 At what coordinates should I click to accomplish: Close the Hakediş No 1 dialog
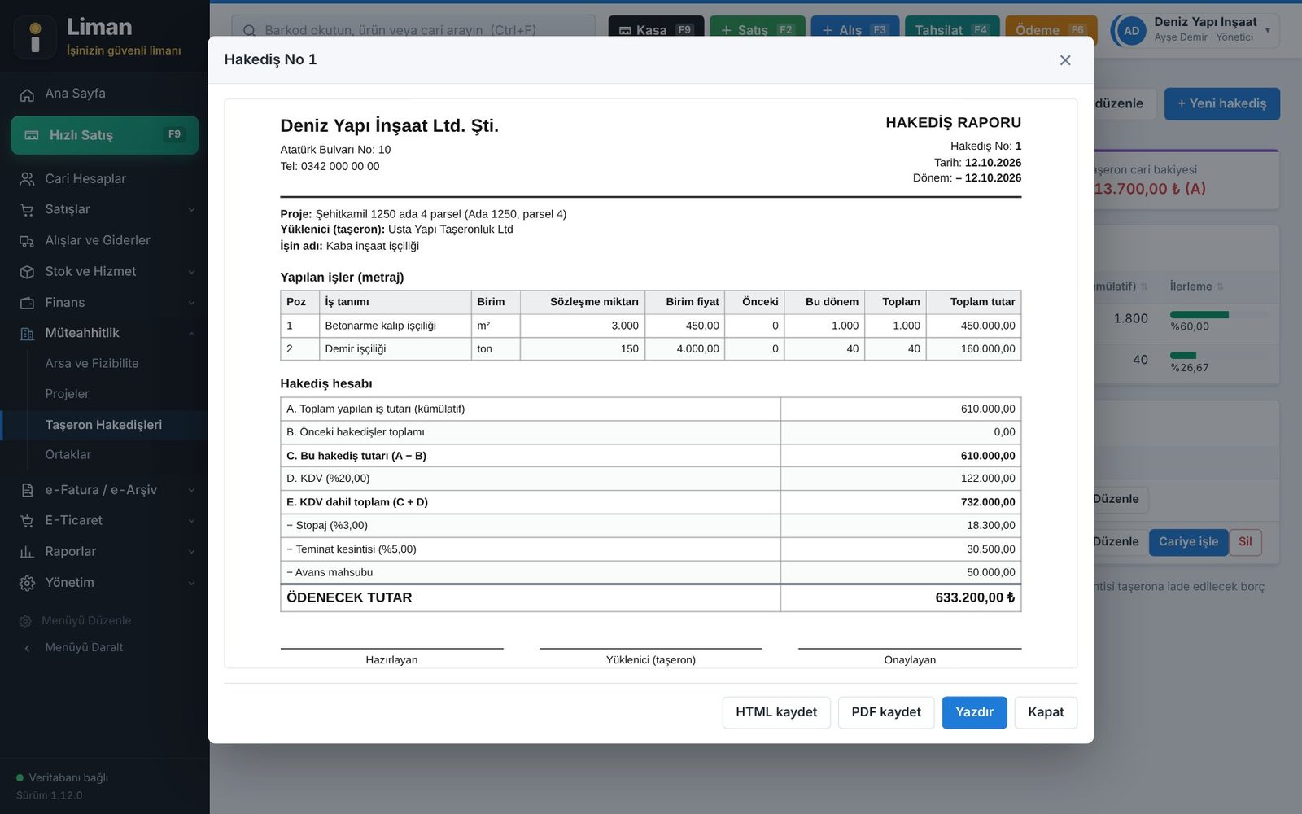[x=1065, y=60]
